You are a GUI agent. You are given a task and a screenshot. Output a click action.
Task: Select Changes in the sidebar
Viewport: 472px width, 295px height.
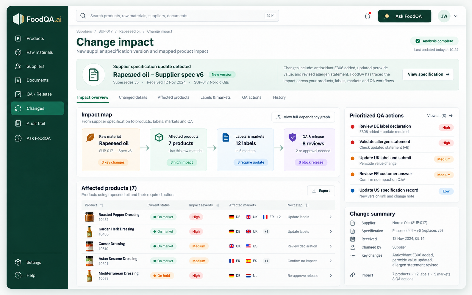point(37,108)
